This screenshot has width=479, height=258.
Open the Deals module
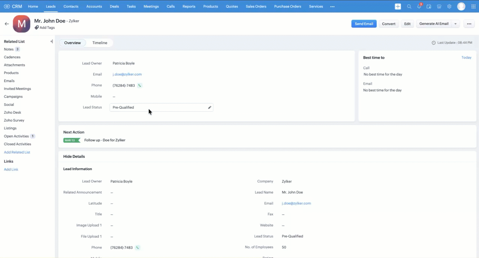pos(114,6)
